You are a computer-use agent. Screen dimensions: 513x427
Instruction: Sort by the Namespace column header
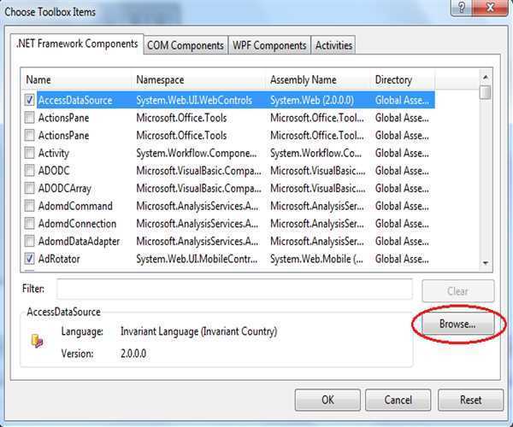[x=198, y=79]
